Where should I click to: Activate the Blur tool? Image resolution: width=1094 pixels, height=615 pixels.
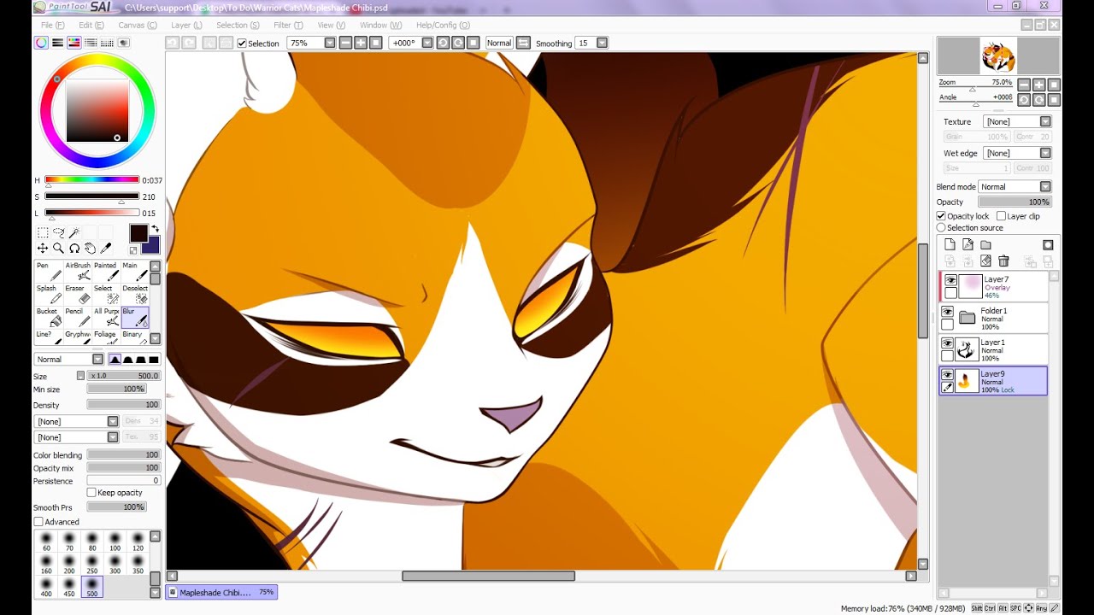click(x=135, y=317)
